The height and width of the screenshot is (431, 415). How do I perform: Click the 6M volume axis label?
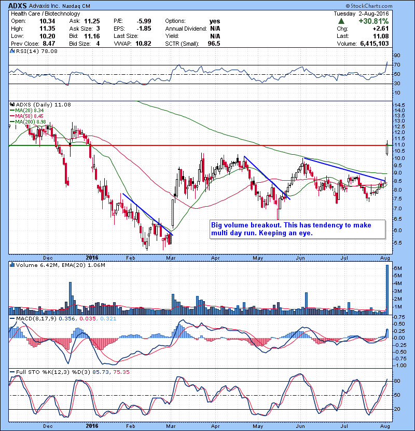point(398,268)
